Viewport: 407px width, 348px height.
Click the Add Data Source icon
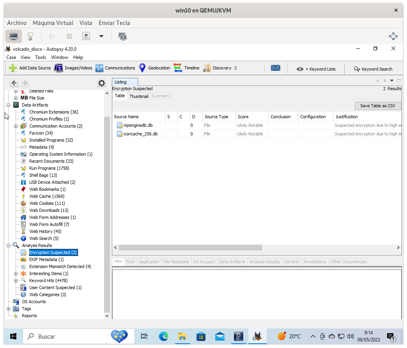[13, 68]
